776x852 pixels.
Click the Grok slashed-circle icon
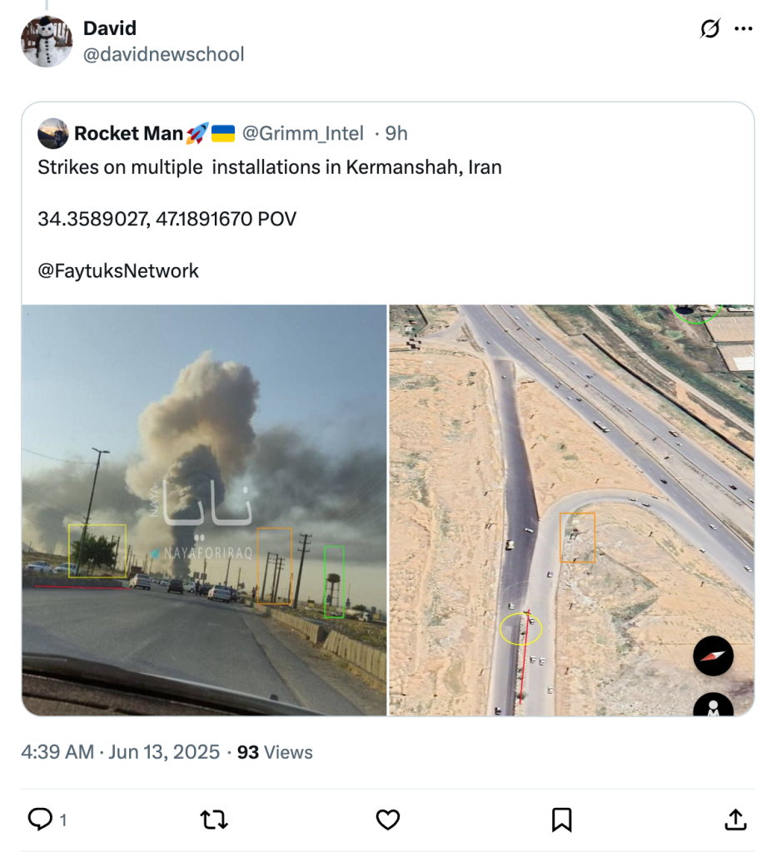[709, 29]
